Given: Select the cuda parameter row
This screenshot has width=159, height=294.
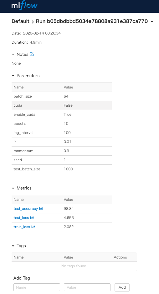Looking at the screenshot, I should (x=62, y=105).
